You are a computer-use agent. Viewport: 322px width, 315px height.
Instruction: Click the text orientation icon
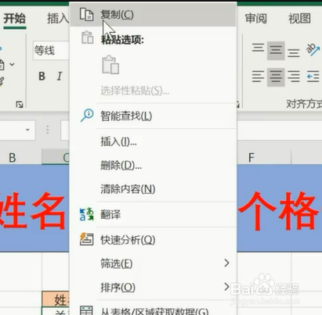point(313,49)
